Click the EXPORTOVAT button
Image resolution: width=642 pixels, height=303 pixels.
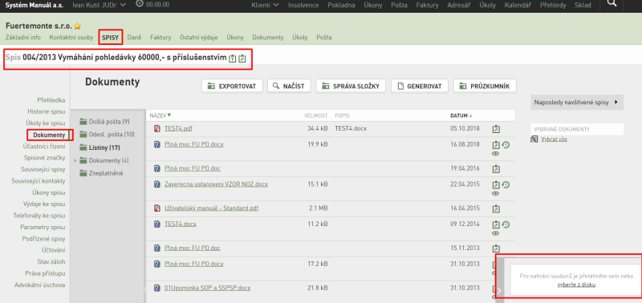232,86
